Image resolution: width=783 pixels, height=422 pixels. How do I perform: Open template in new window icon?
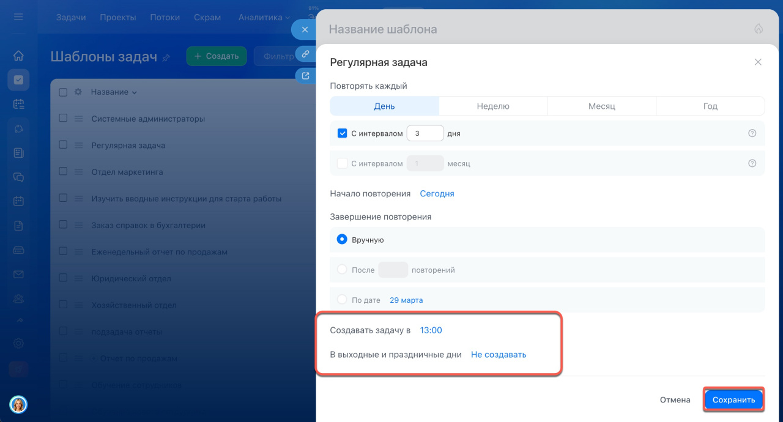[305, 76]
